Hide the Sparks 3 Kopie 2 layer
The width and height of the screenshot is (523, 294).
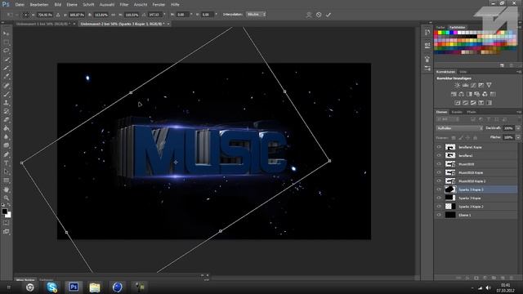[x=439, y=207]
